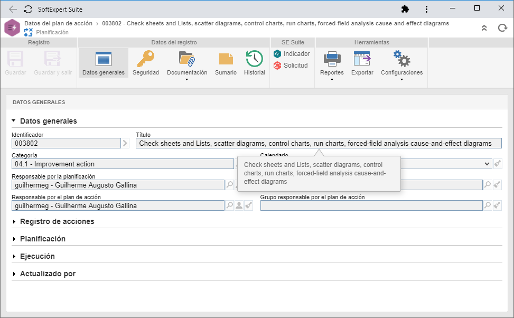Click the Herramientas ribbon group label
The height and width of the screenshot is (318, 514).
coord(372,42)
